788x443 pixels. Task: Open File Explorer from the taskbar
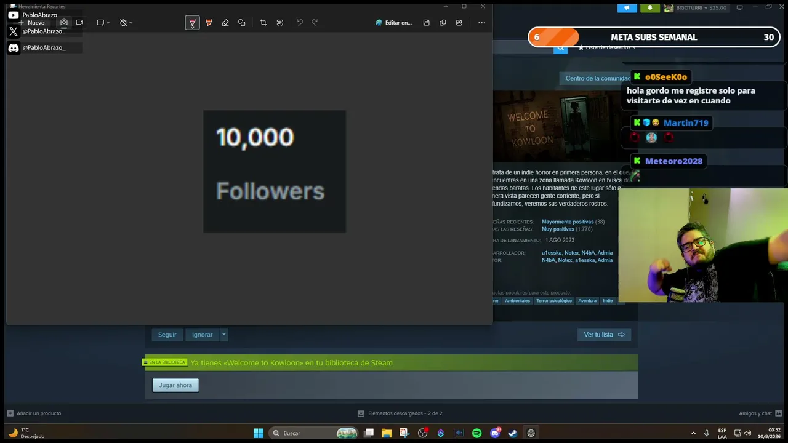(x=387, y=433)
